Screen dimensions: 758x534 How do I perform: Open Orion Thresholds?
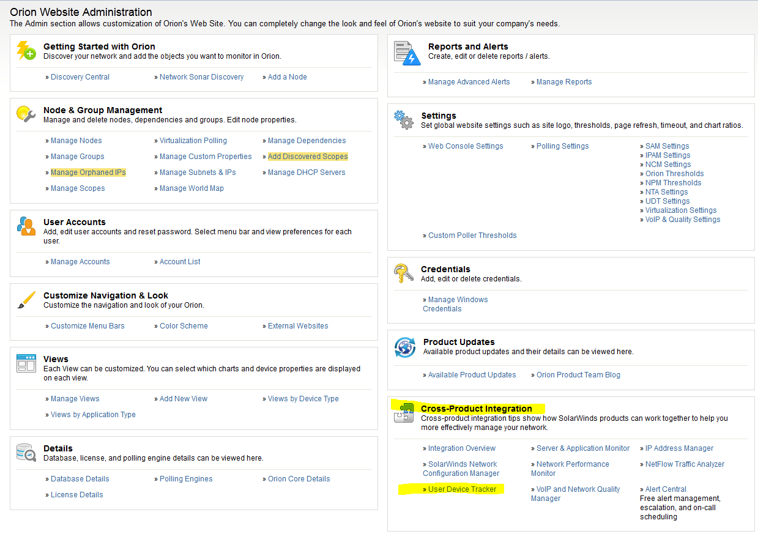pyautogui.click(x=675, y=174)
